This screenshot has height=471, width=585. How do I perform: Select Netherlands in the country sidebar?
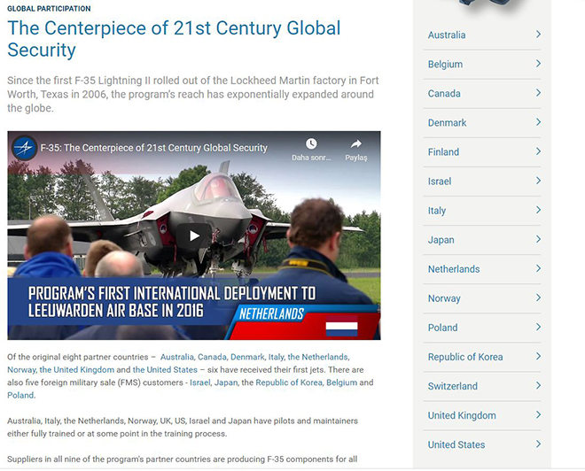click(454, 269)
